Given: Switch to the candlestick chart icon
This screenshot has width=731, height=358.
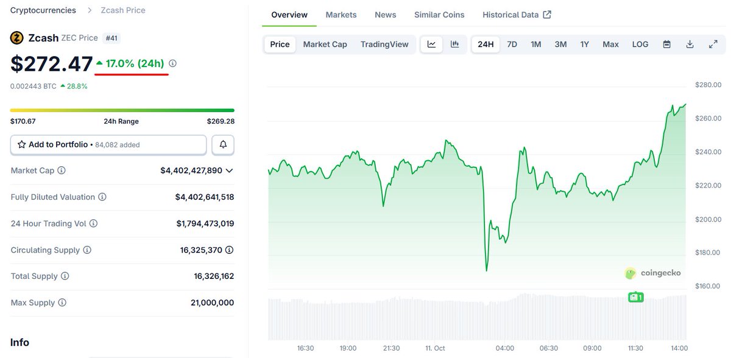Looking at the screenshot, I should pyautogui.click(x=454, y=44).
